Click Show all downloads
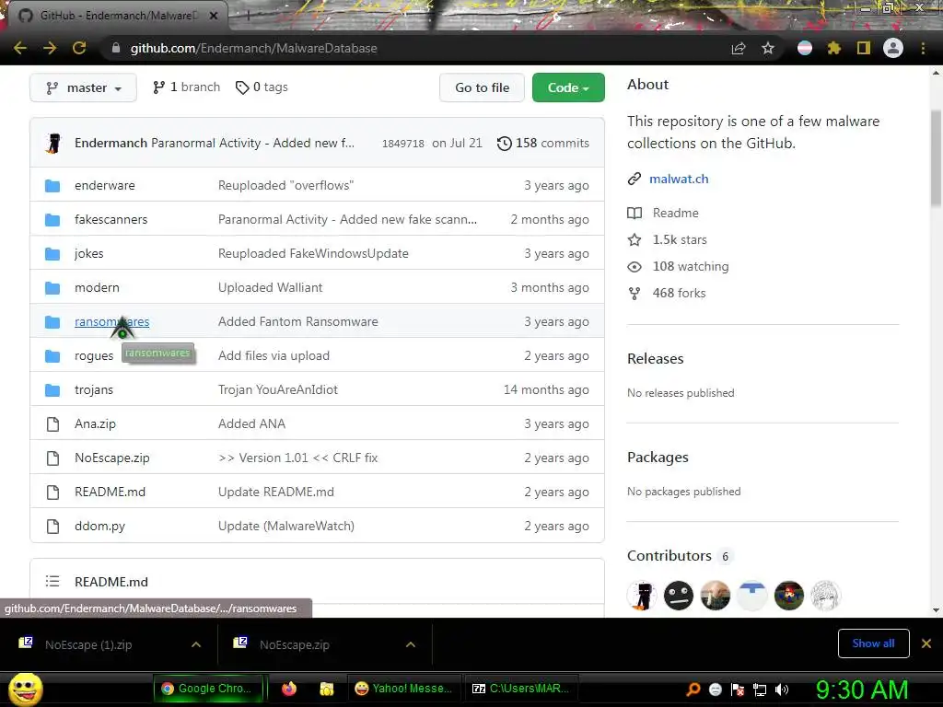 point(873,643)
